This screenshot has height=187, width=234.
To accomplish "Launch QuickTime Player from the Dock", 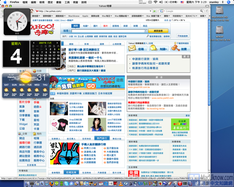I will tap(106, 183).
